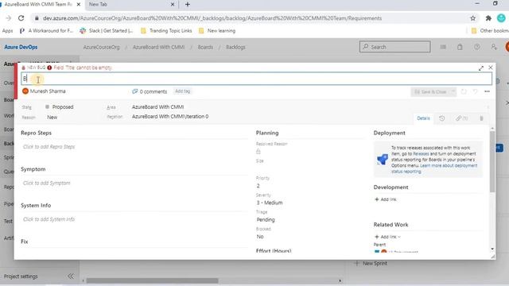Image resolution: width=509 pixels, height=286 pixels.
Task: Open Tranding Topic Links bookmark folder
Action: pyautogui.click(x=166, y=31)
